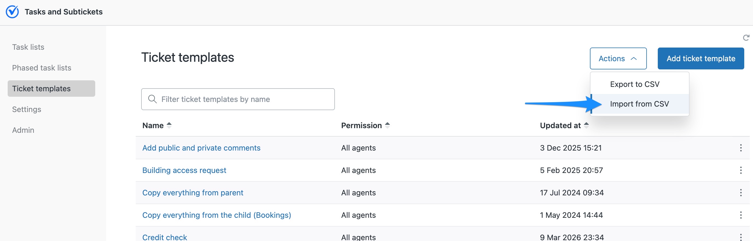Click Add ticket template button
The height and width of the screenshot is (241, 753).
point(701,58)
